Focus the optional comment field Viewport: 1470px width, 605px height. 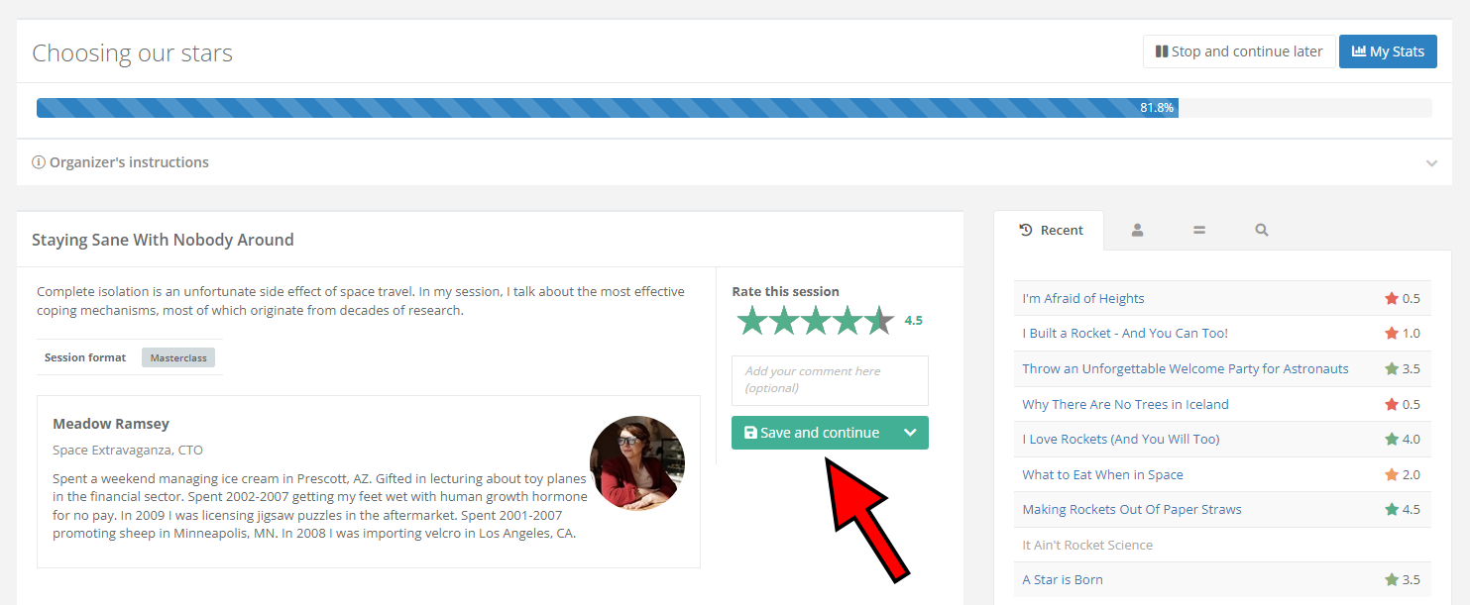830,380
